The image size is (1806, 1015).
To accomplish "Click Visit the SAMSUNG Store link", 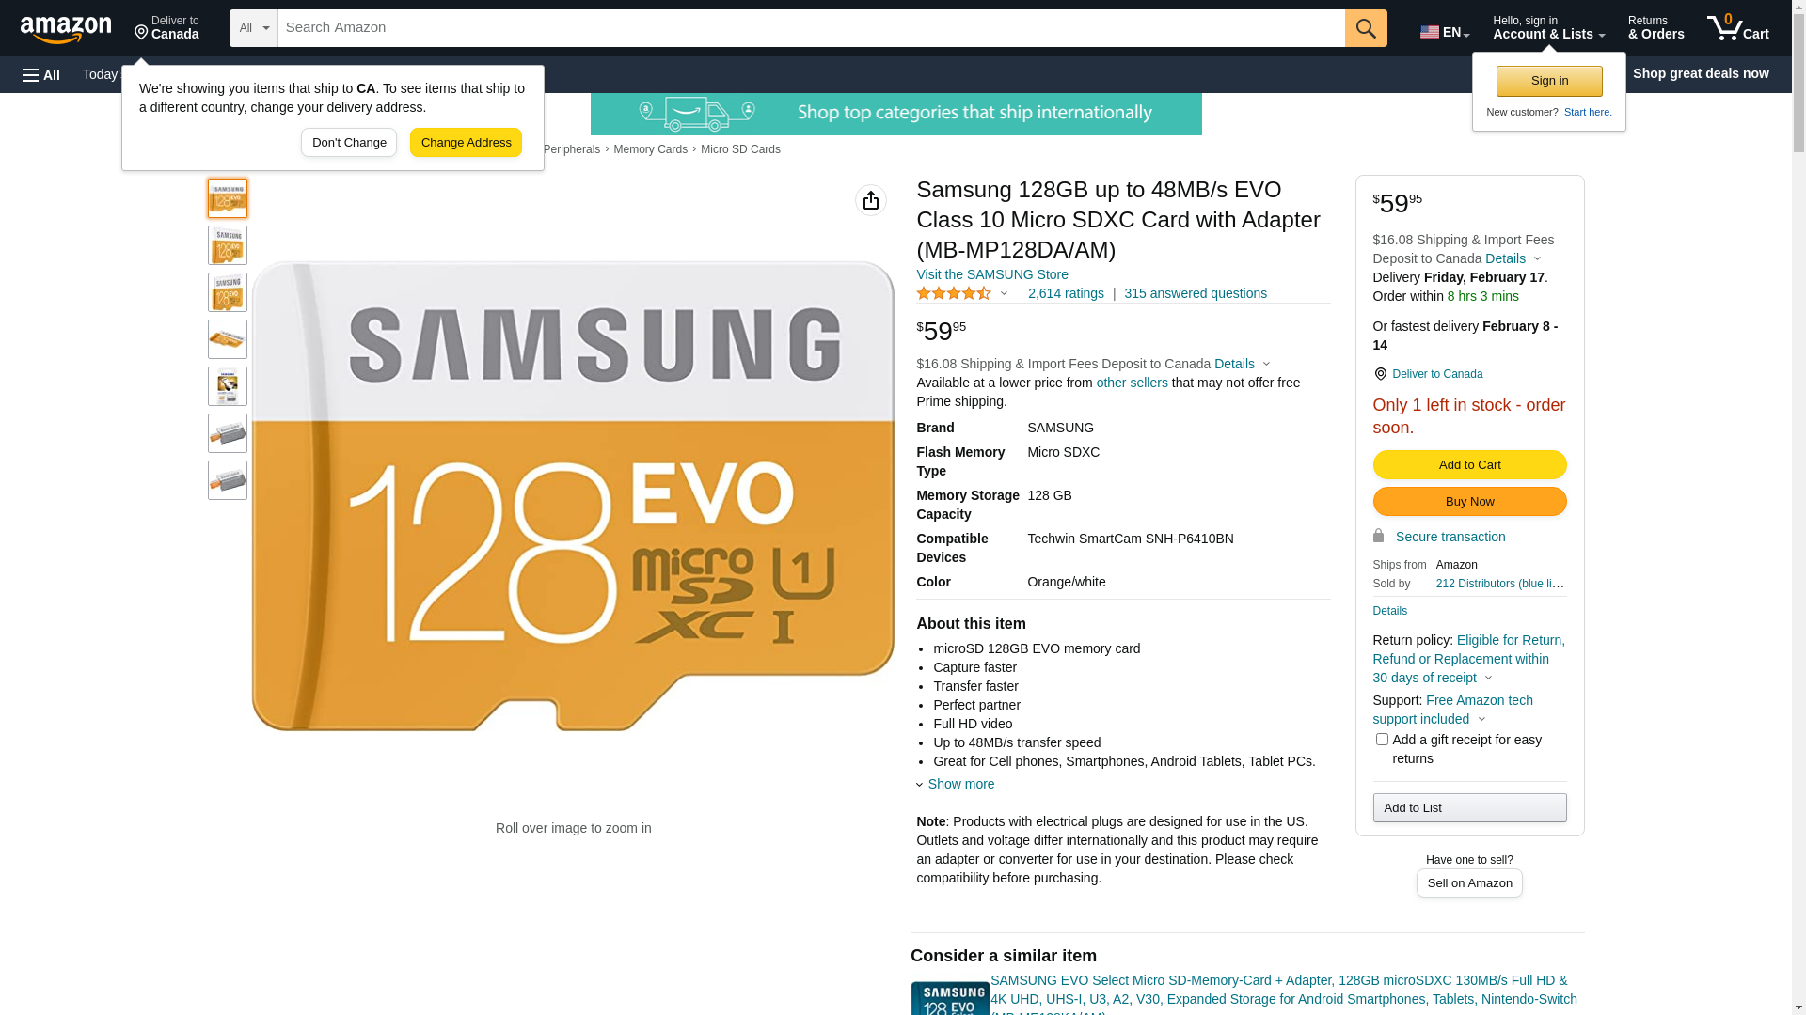I will [992, 274].
